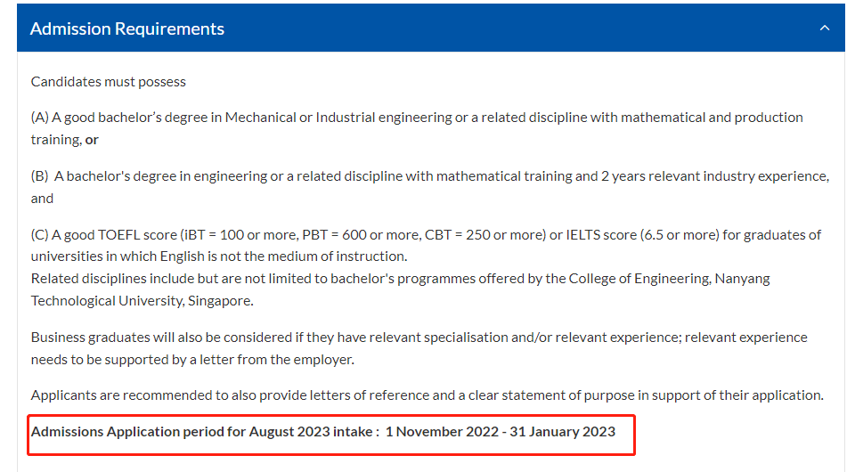Click the Admission Requirements header title
This screenshot has height=472, width=855.
[x=127, y=28]
